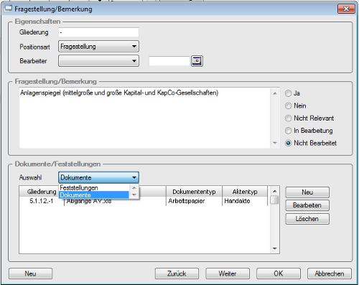
Task: Click the documents list scrollbar thumb
Action: pos(275,200)
